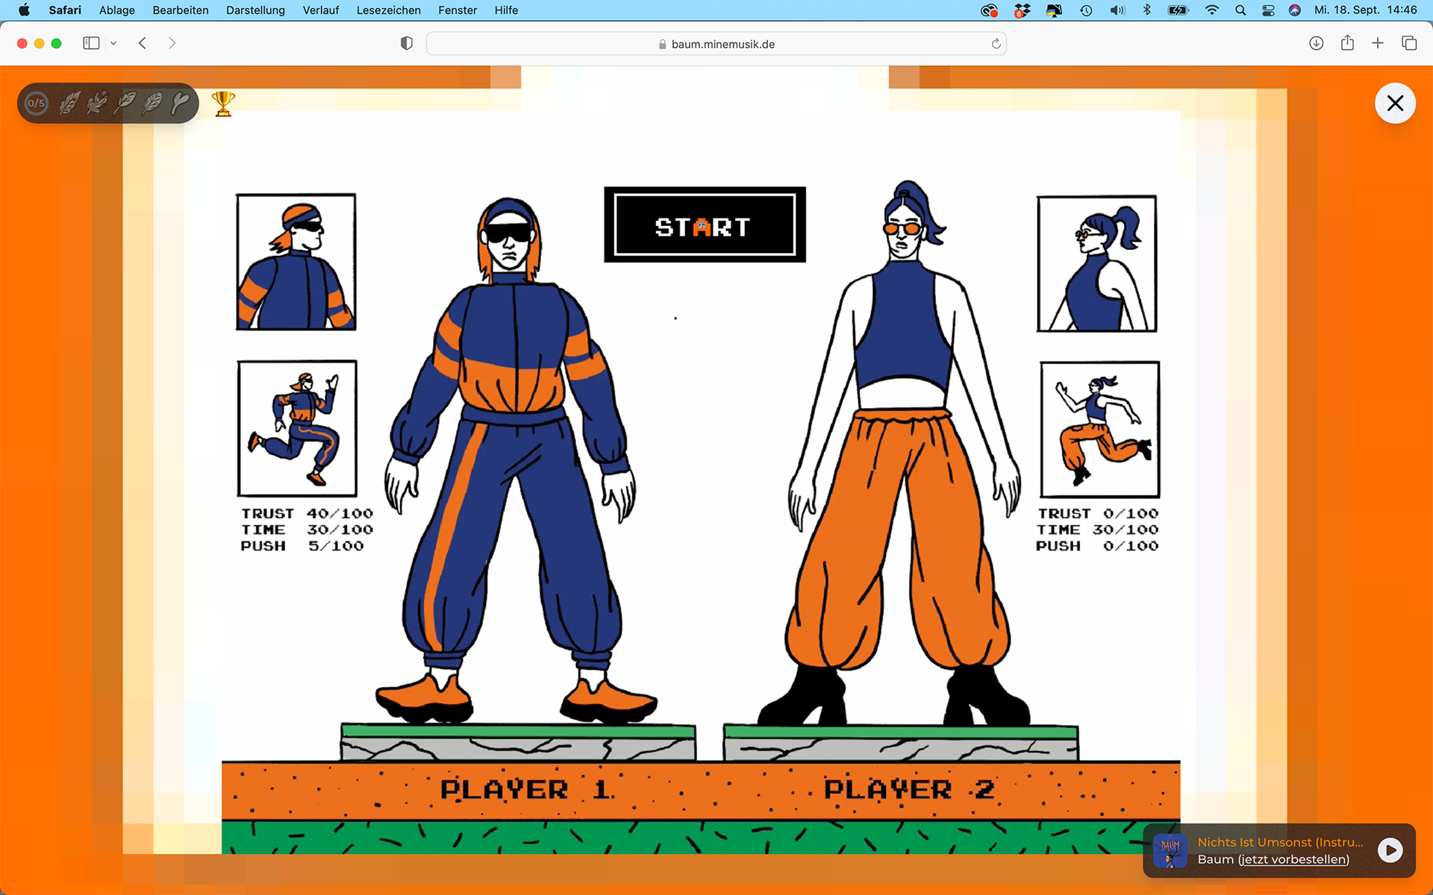Reload the page with the refresh icon
The height and width of the screenshot is (895, 1433).
(x=996, y=44)
